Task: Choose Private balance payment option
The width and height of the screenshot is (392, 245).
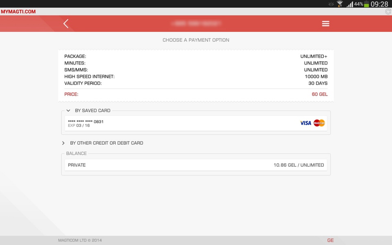Action: [x=196, y=165]
